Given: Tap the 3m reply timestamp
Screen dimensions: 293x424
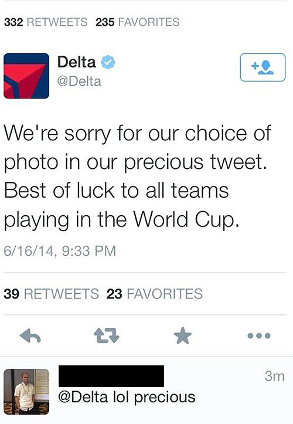Looking at the screenshot, I should [x=275, y=376].
